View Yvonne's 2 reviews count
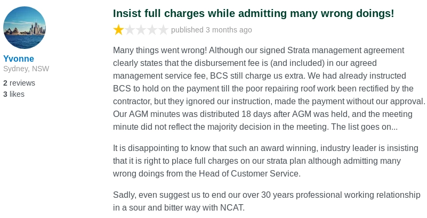 point(19,83)
